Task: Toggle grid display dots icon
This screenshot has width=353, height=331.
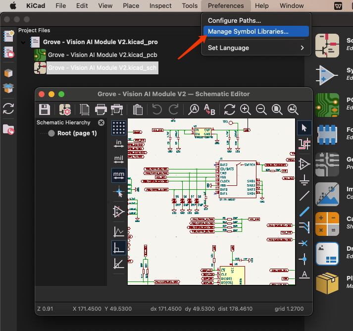Action: pyautogui.click(x=119, y=128)
